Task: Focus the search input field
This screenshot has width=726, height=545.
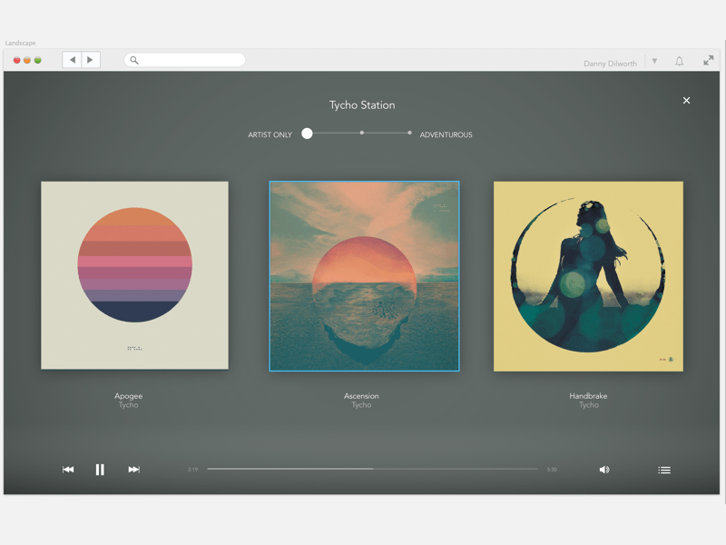Action: coord(185,60)
